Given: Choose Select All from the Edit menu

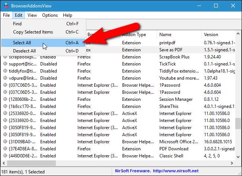Looking at the screenshot, I should [x=22, y=43].
